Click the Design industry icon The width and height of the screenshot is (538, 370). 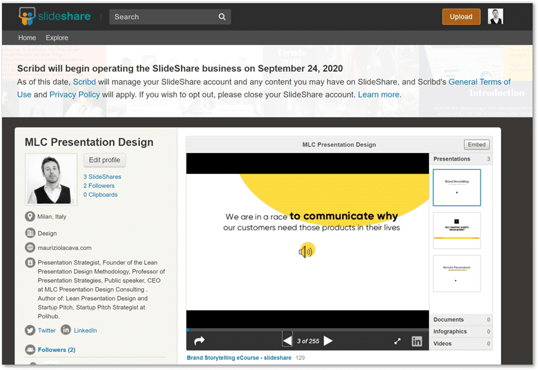30,233
